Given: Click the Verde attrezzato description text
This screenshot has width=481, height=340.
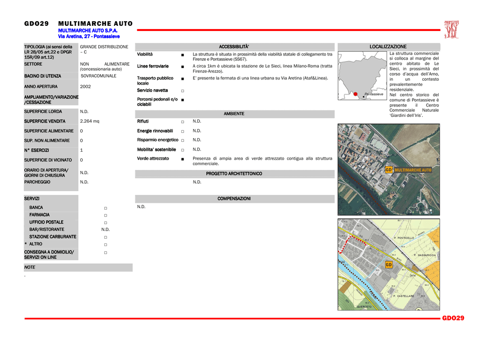Looking at the screenshot, I should point(262,161).
